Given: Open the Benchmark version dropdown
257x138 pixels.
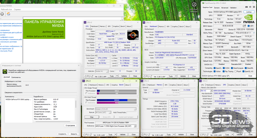Looking at the screenshot, I should click(x=135, y=109).
